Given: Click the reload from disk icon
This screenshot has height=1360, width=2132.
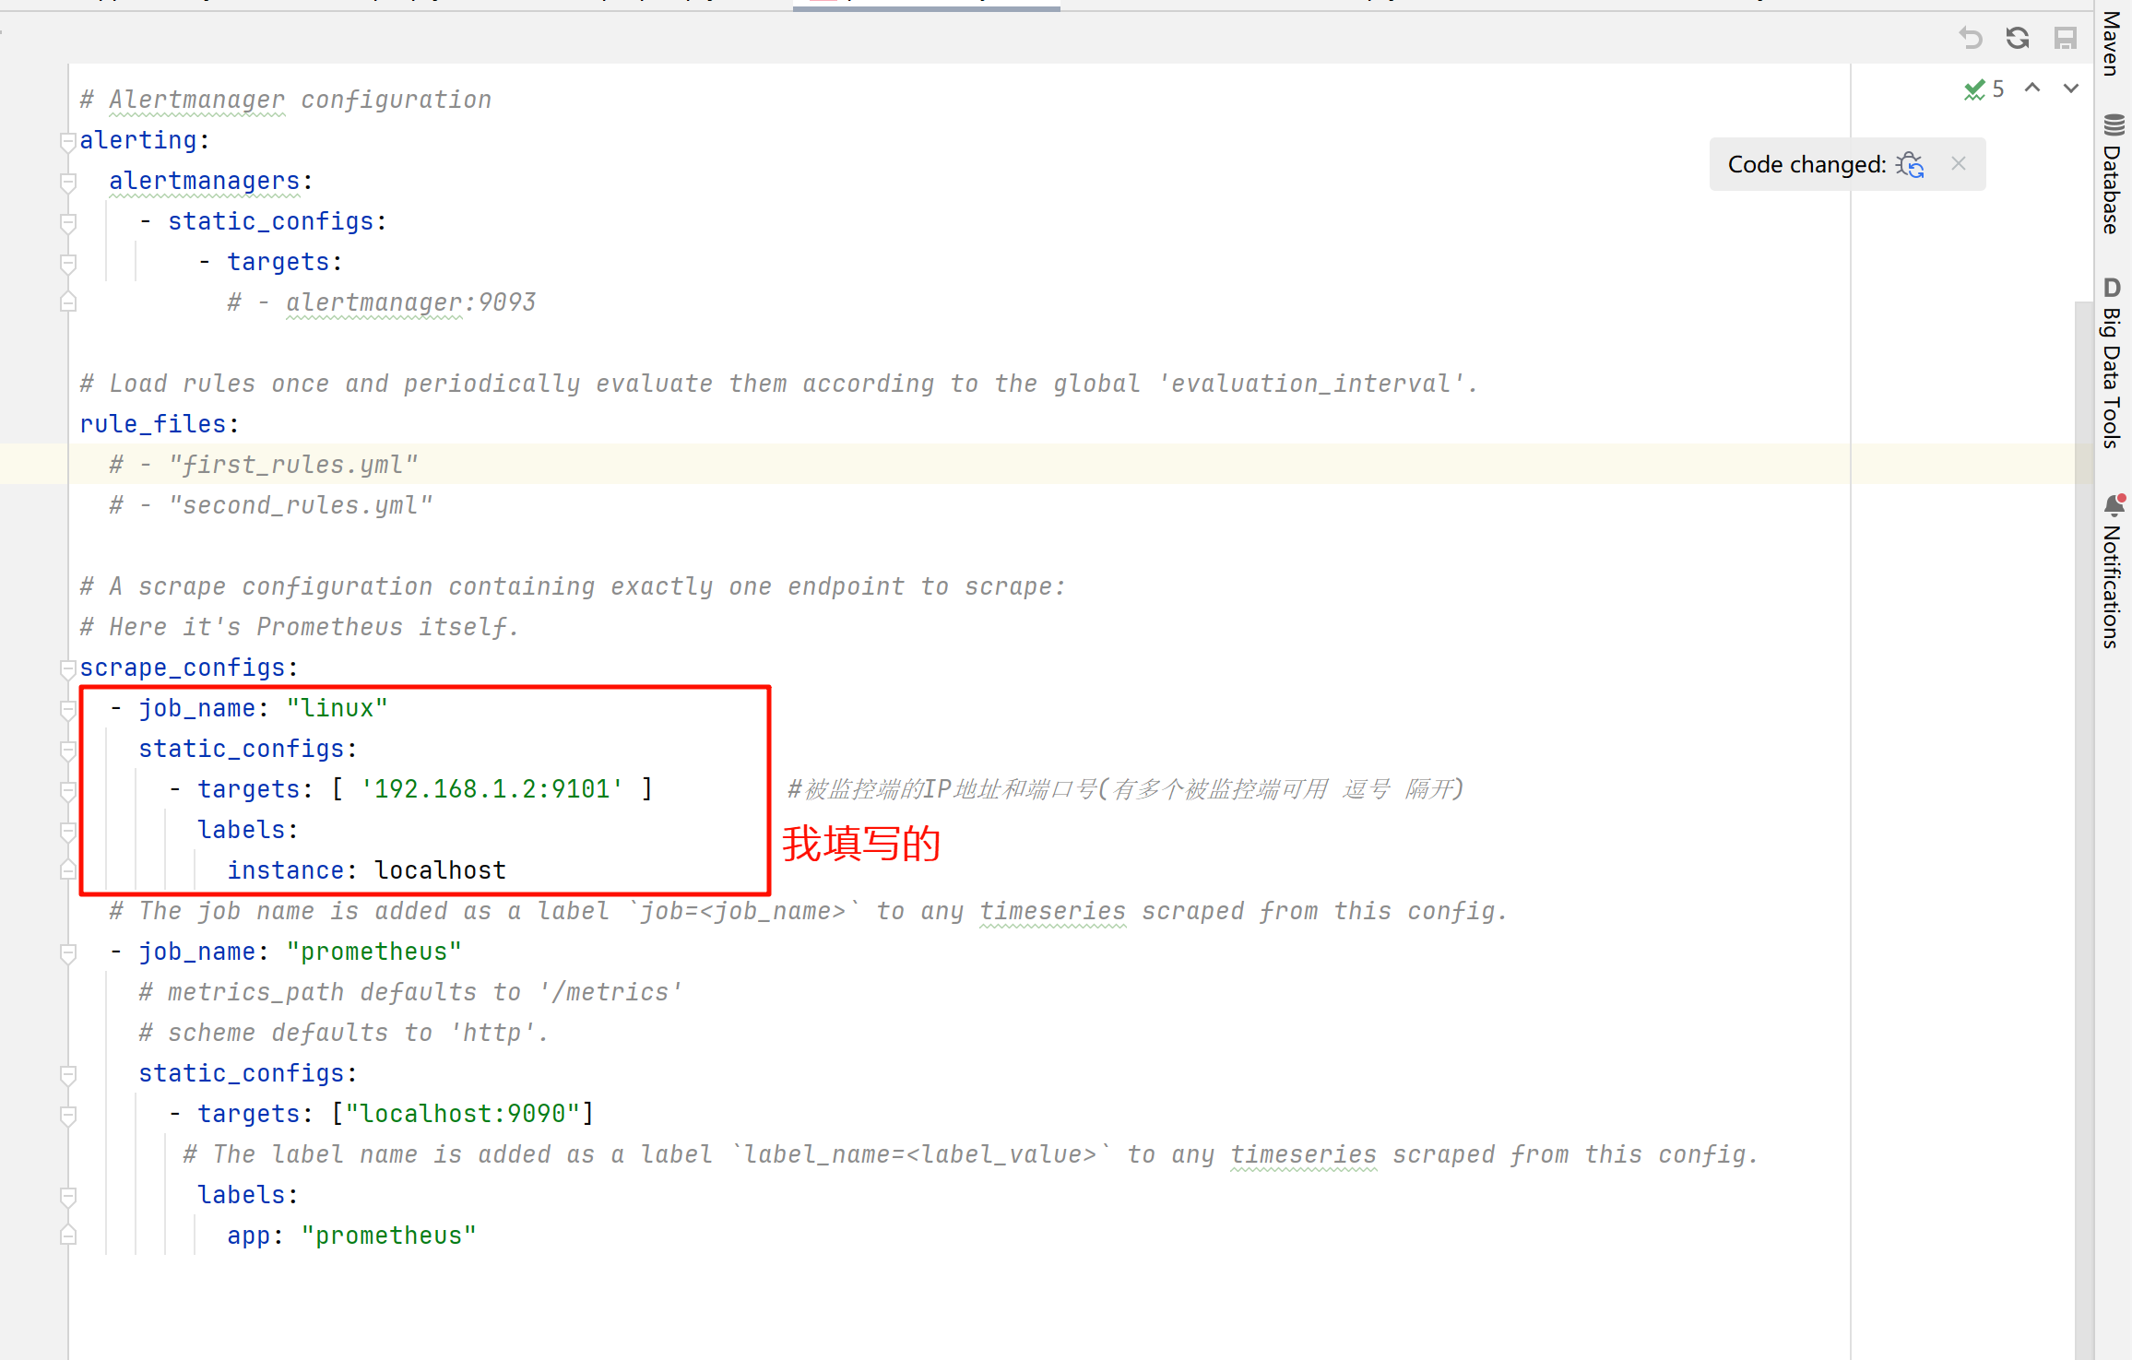Looking at the screenshot, I should (x=2018, y=38).
